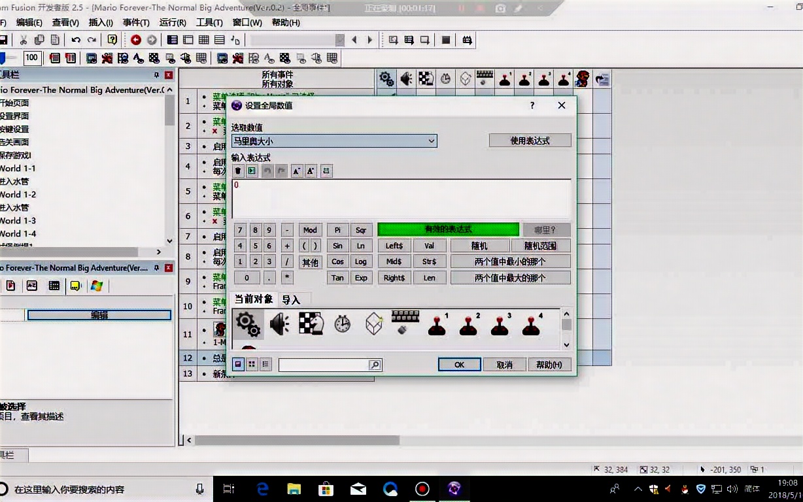Open the 马里奥大小 value dropdown
Screen dimensions: 803x502
432,141
